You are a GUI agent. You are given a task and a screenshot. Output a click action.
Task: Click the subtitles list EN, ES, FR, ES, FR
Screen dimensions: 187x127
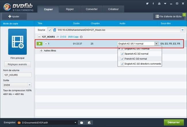tap(170, 44)
